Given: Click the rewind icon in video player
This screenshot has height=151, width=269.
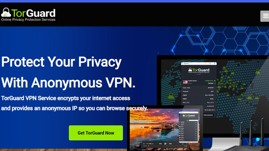Looking at the screenshot, I should 160,144.
